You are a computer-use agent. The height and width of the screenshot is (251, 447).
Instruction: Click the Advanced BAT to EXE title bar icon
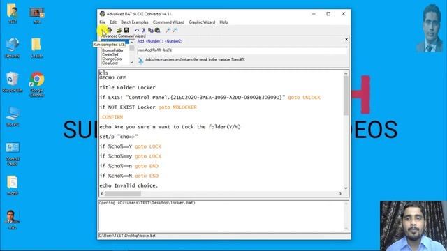coord(103,14)
